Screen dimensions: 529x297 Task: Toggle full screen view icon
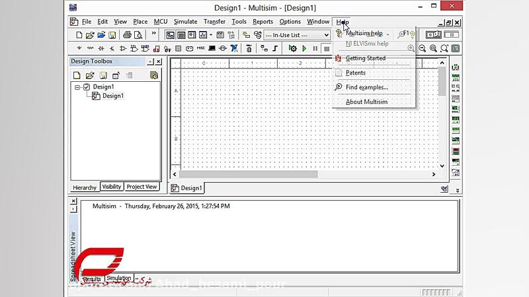click(456, 48)
